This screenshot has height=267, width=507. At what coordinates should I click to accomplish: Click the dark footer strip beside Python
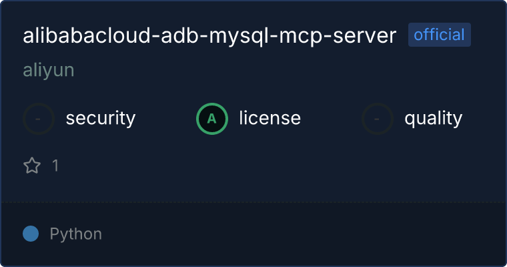click(304, 234)
